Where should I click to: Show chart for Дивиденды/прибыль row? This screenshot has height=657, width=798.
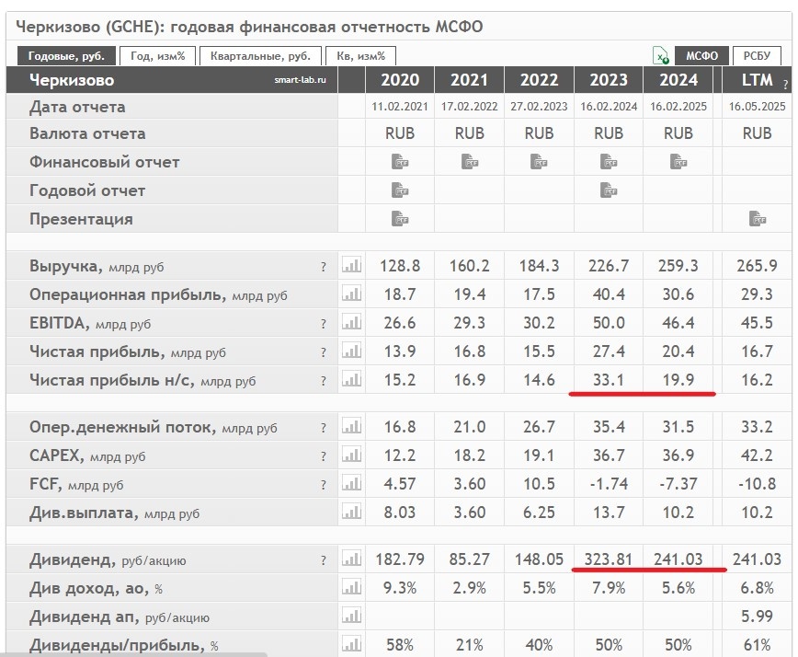(352, 645)
